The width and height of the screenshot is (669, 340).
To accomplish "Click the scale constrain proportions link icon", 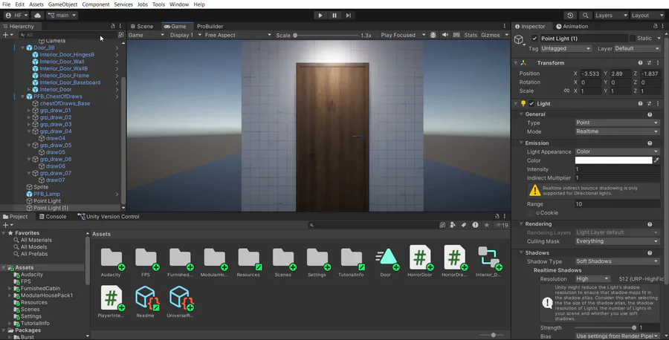I will click(566, 91).
